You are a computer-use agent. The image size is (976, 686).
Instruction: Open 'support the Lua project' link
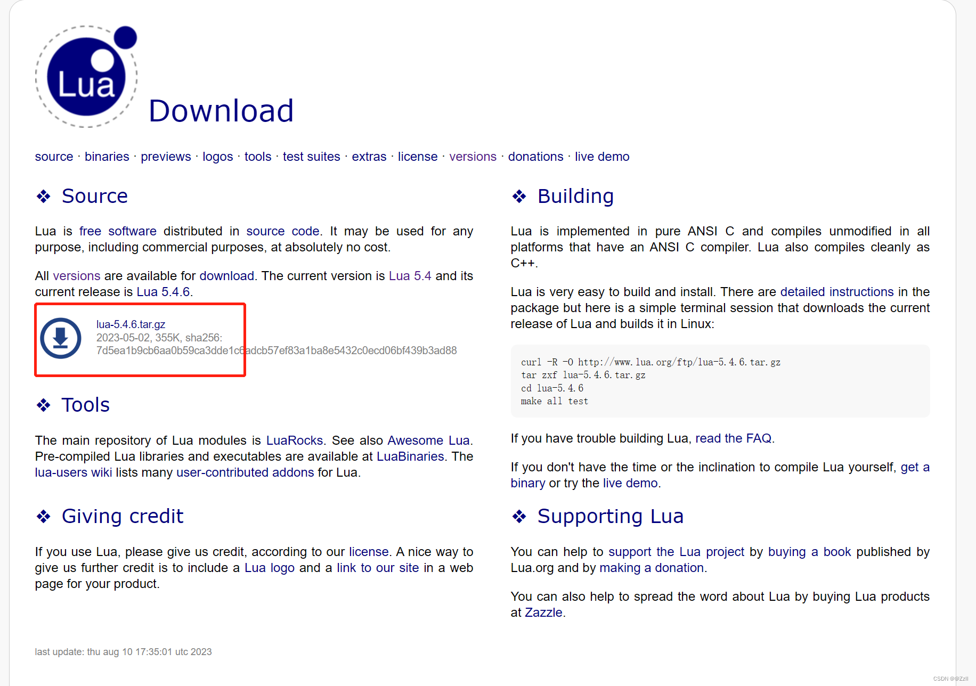click(676, 552)
